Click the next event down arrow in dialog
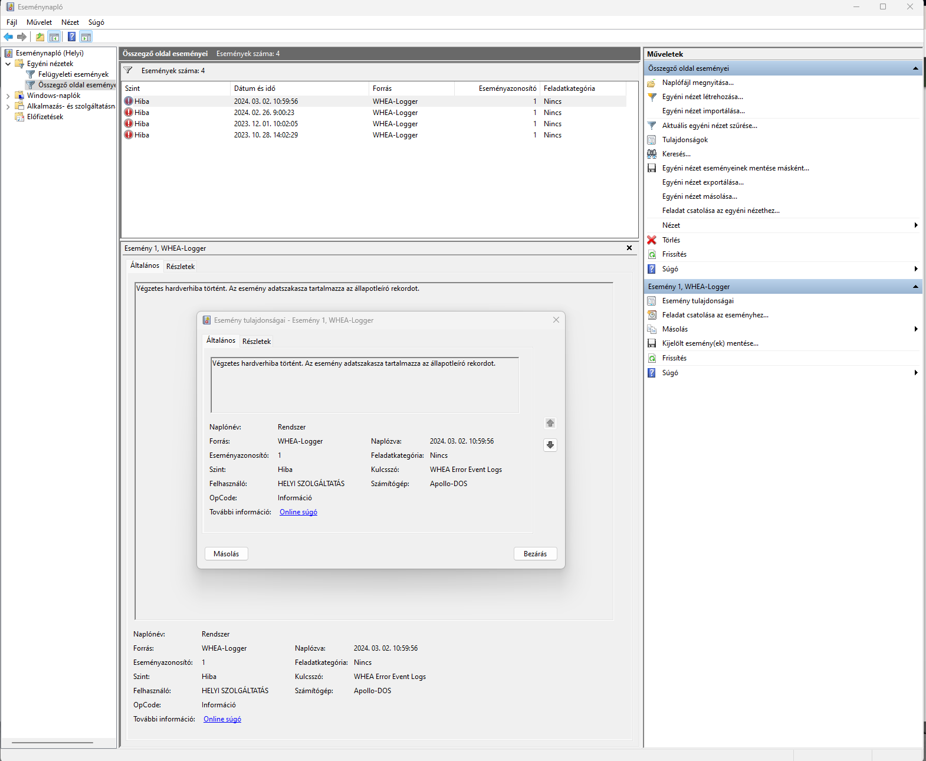The height and width of the screenshot is (761, 926). pos(550,445)
